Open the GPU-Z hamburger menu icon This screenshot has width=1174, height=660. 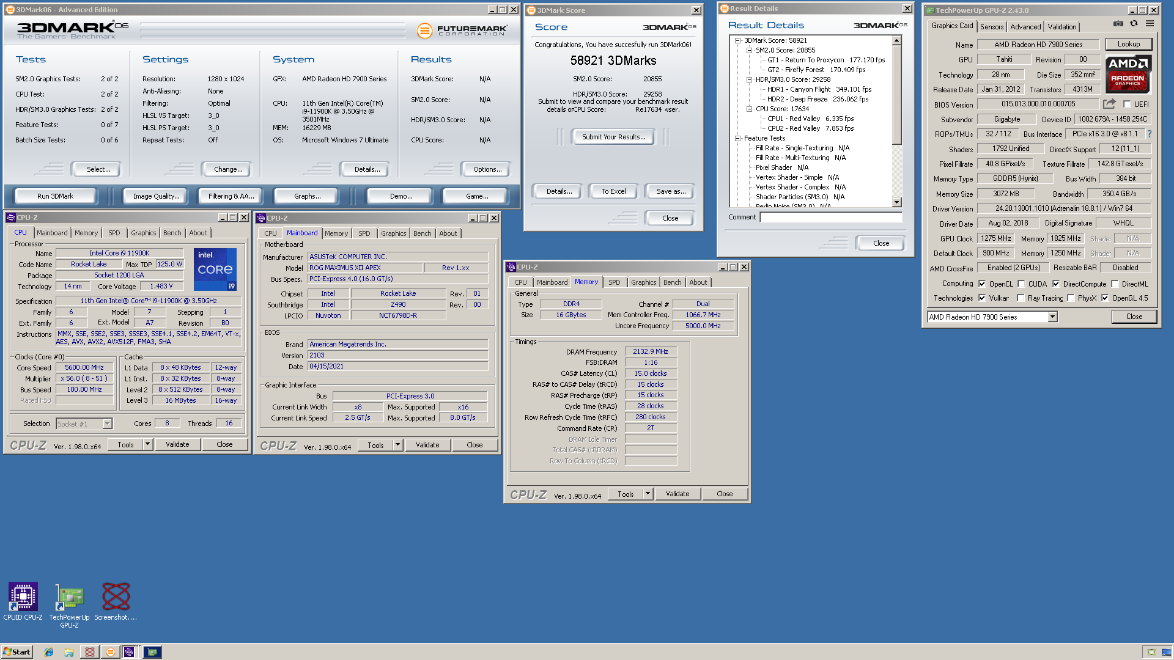1150,24
